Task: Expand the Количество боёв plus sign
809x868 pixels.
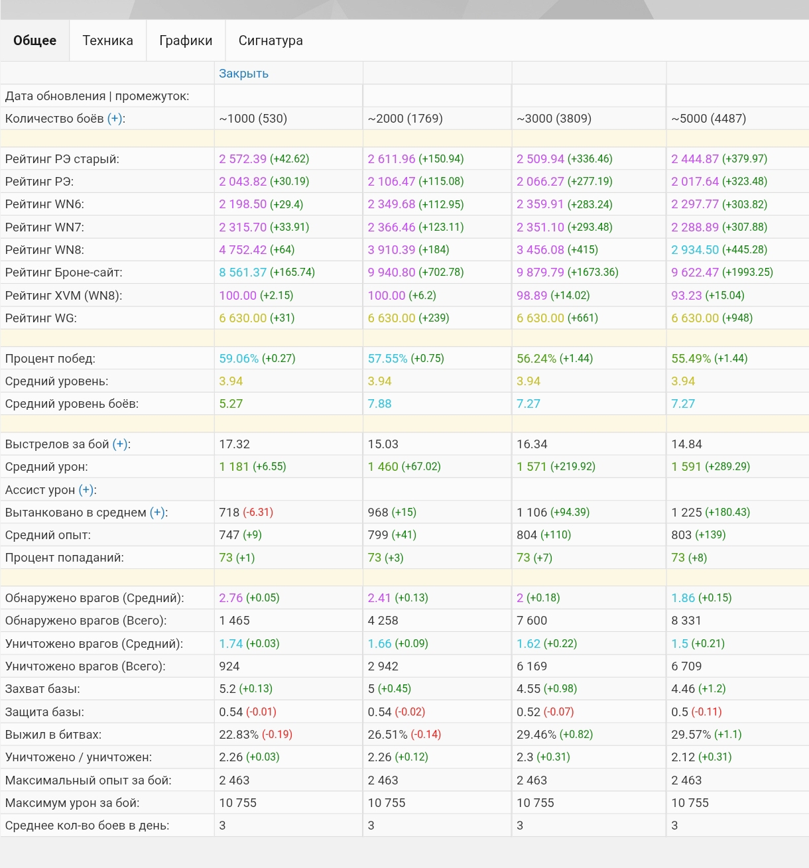Action: point(115,119)
